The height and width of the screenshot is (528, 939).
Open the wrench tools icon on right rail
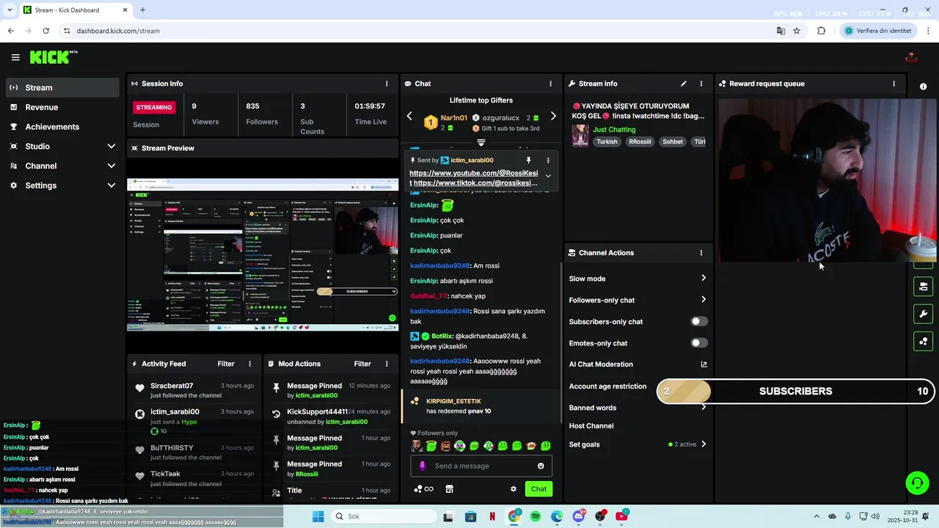click(x=923, y=314)
